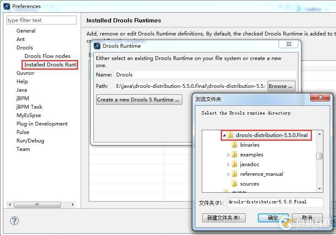Select the sources folder name
Screen dimensions: 336x235
(x=249, y=184)
